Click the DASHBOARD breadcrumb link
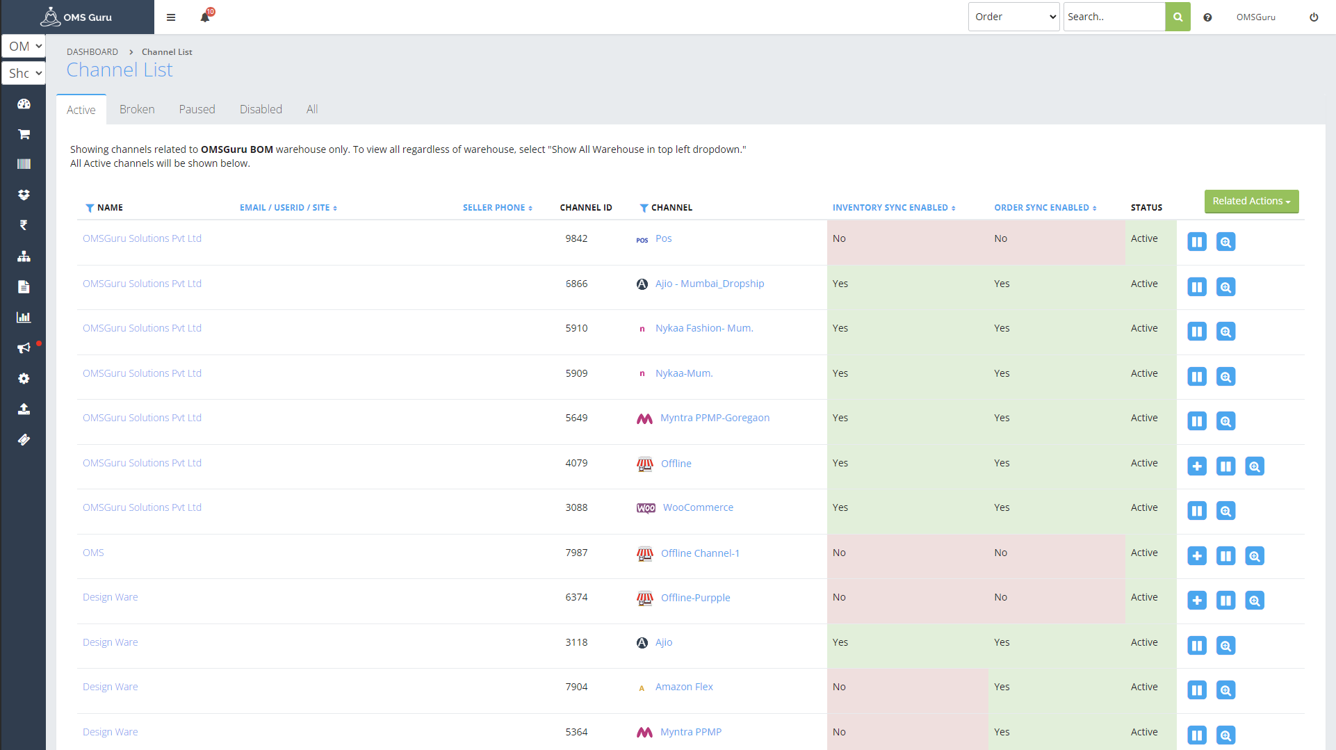Viewport: 1336px width, 750px height. (x=92, y=52)
